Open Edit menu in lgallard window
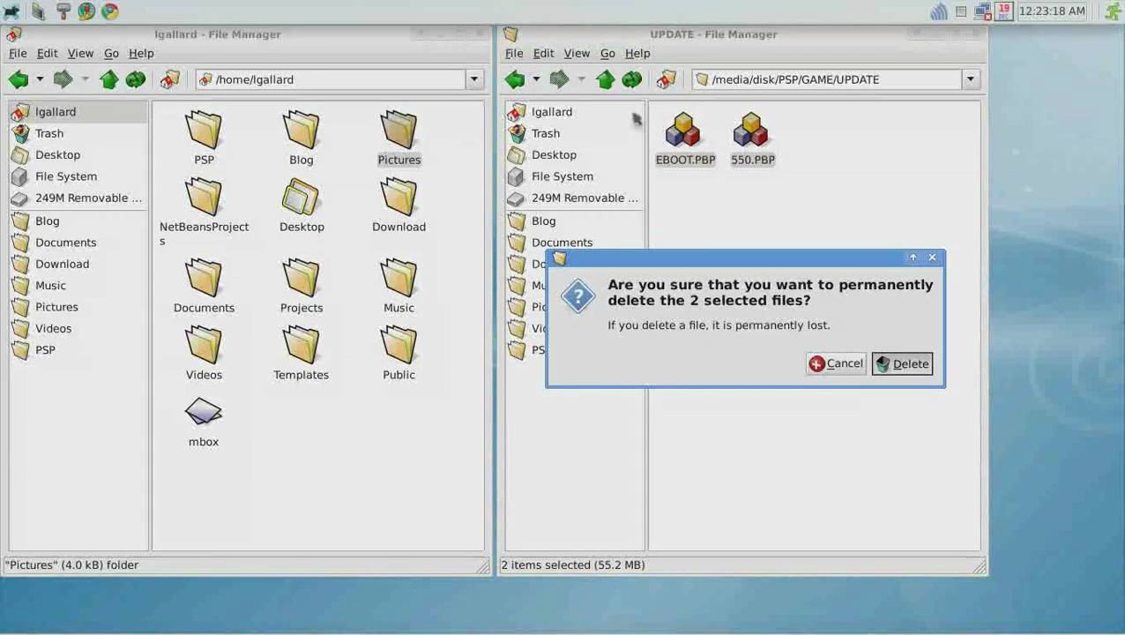Image resolution: width=1125 pixels, height=635 pixels. 47,53
